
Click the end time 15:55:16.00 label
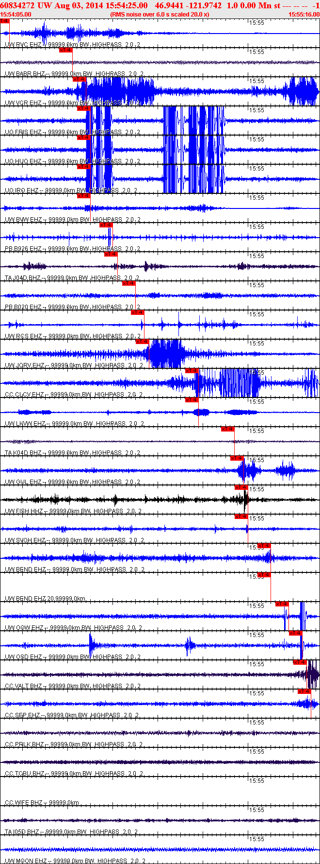coord(304,15)
